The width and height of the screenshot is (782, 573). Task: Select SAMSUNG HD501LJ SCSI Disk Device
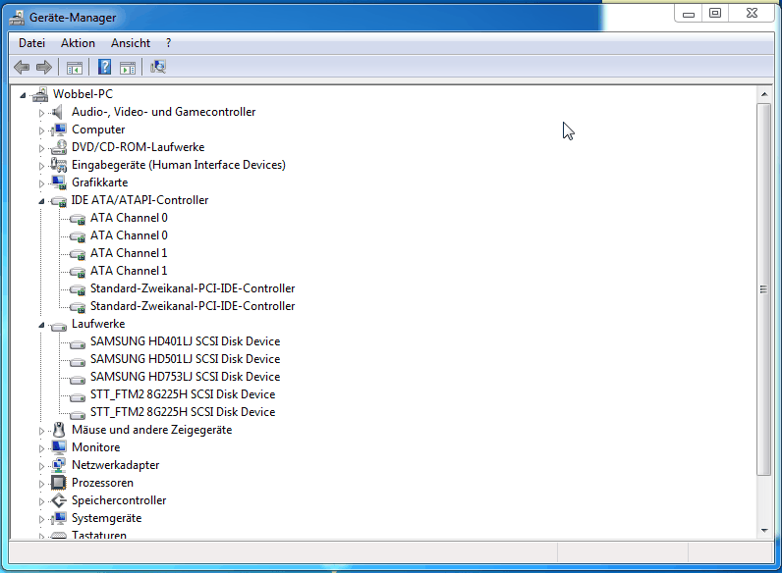click(185, 359)
